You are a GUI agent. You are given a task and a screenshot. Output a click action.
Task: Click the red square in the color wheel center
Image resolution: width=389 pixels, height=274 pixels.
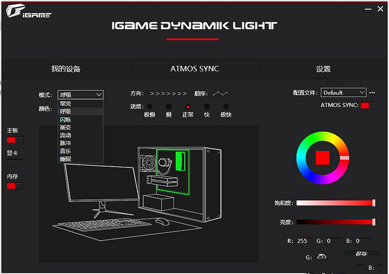322,157
